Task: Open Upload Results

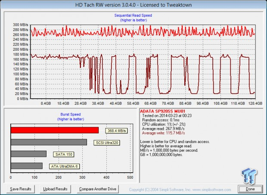Action: (55, 189)
